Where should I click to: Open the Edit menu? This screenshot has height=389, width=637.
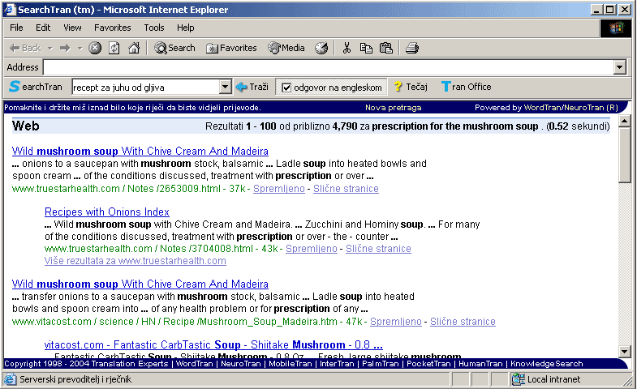click(x=43, y=28)
